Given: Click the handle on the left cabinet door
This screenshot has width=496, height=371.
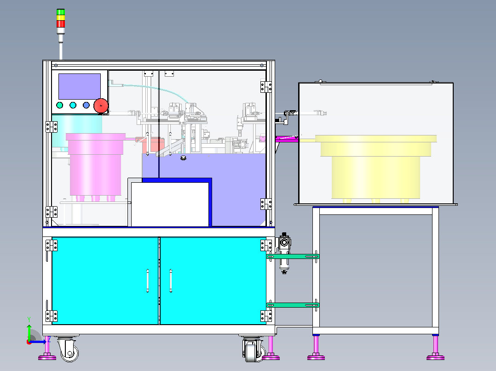Looking at the screenshot, I should 147,281.
